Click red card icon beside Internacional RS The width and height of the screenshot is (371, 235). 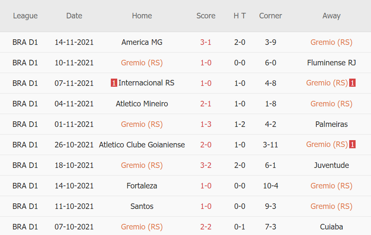(114, 83)
